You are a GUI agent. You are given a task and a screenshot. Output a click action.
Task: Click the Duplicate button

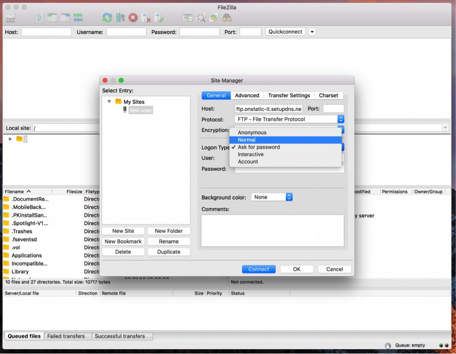coord(169,252)
